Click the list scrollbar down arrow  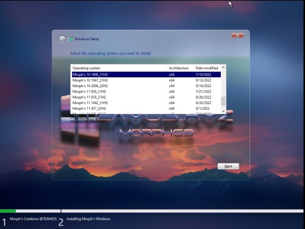223,111
